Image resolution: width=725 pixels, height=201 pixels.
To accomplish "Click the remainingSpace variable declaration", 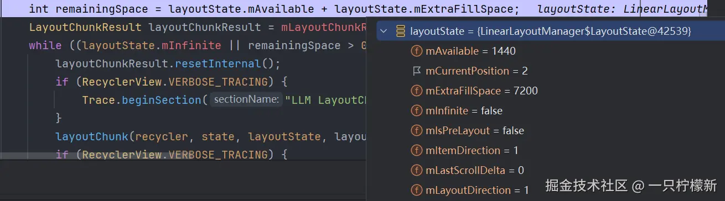I will (x=102, y=9).
